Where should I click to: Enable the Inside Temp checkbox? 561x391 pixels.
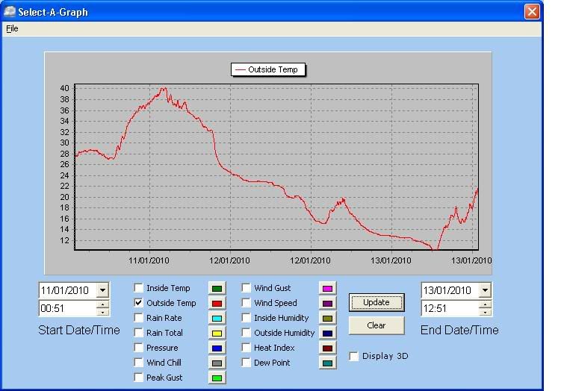point(139,288)
